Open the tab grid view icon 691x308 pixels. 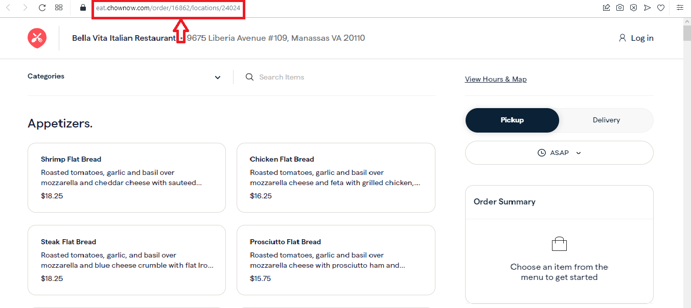[x=59, y=8]
